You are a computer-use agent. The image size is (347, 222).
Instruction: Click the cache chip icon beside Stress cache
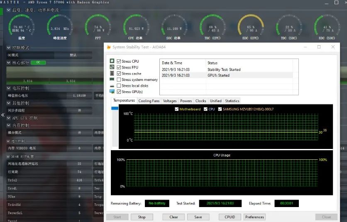click(x=112, y=73)
